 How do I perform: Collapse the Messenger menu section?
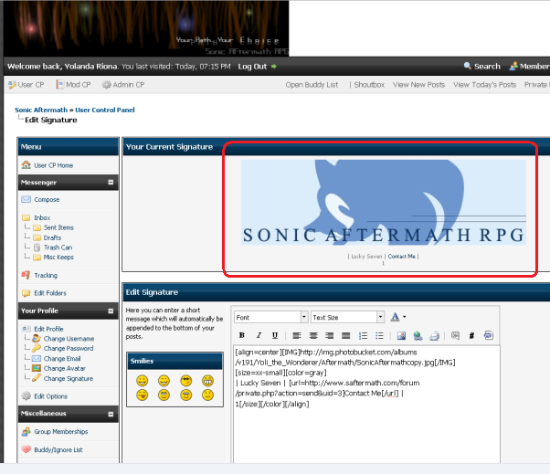[111, 183]
